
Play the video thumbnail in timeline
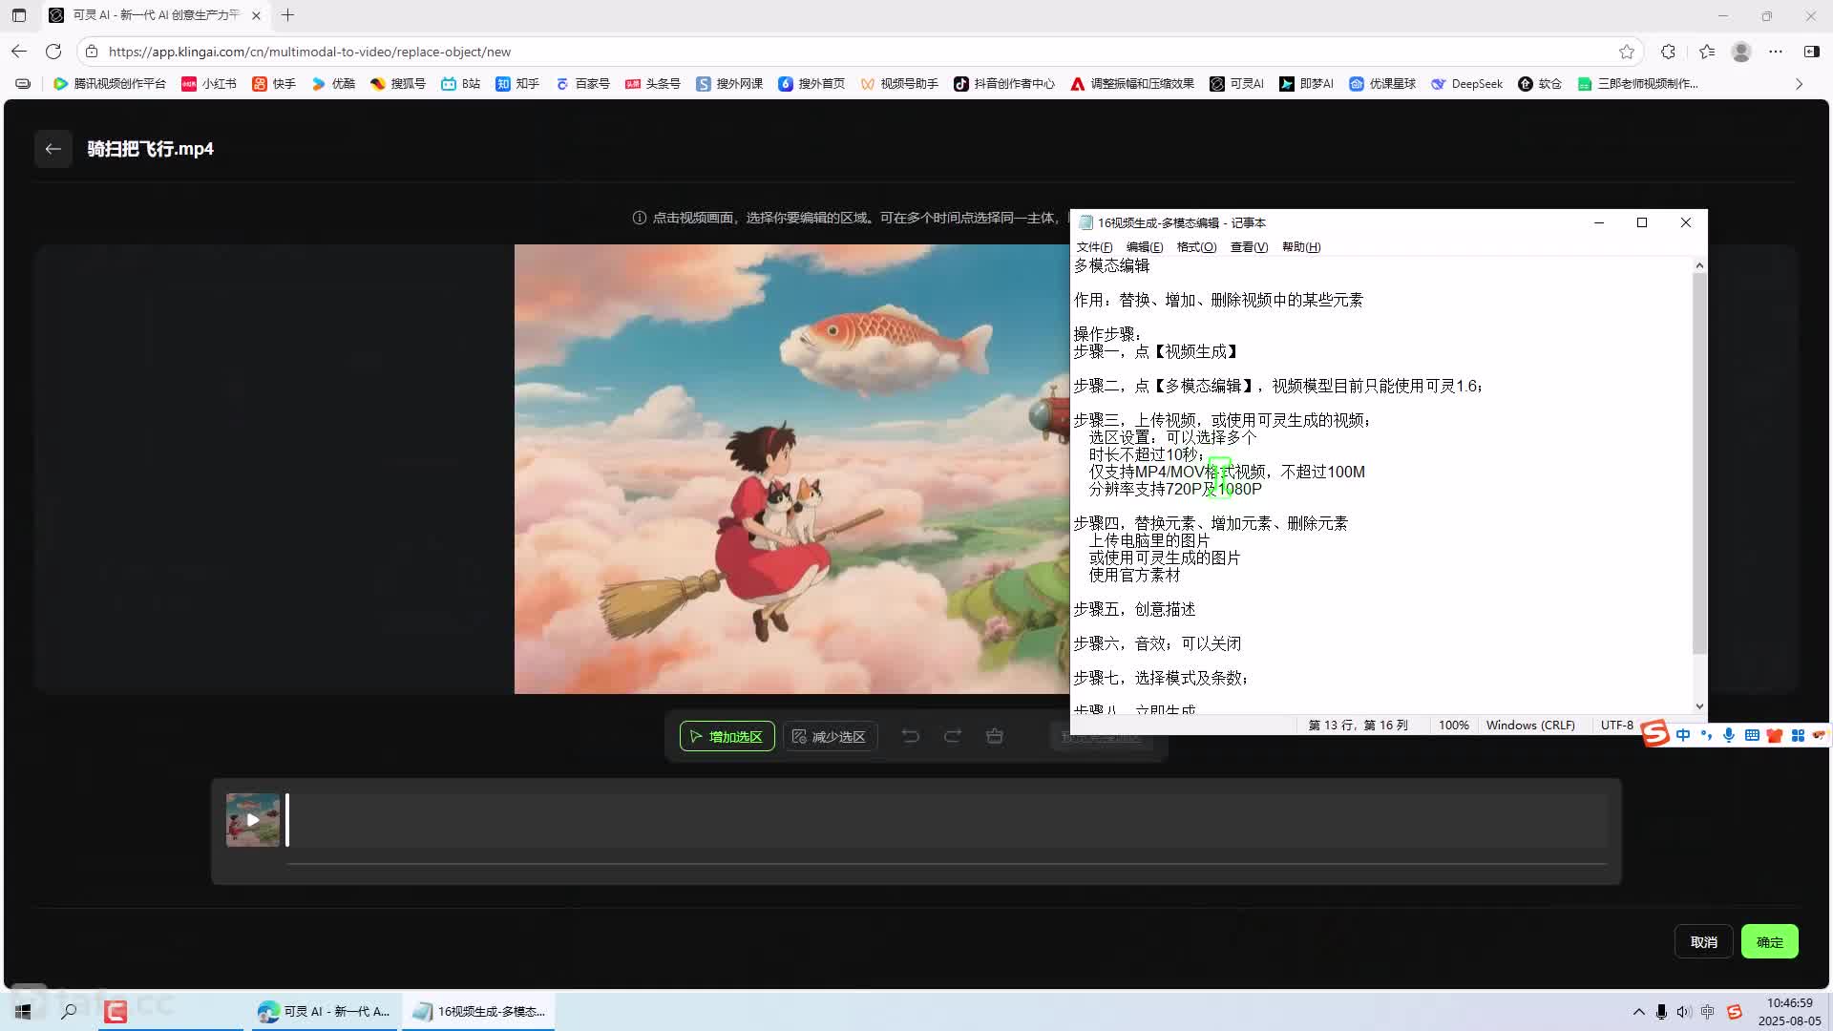click(x=253, y=819)
